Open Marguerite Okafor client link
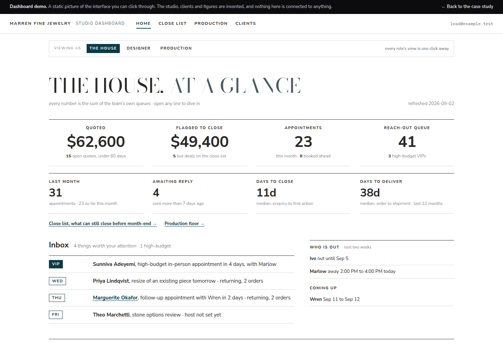Screen dimensions: 503x349 click(115, 298)
